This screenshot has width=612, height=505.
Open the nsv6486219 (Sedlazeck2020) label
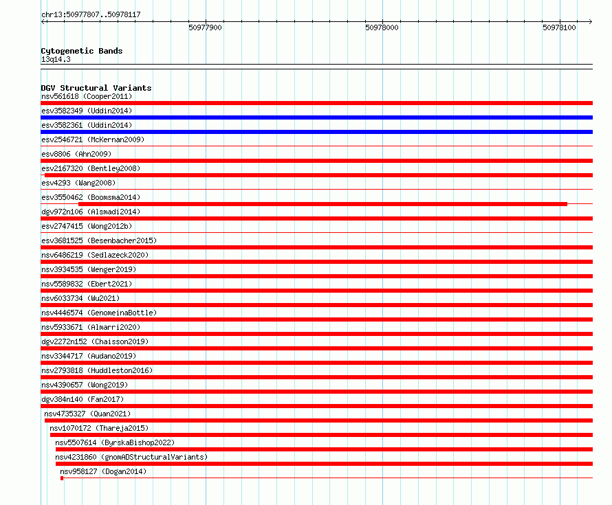pyautogui.click(x=95, y=255)
